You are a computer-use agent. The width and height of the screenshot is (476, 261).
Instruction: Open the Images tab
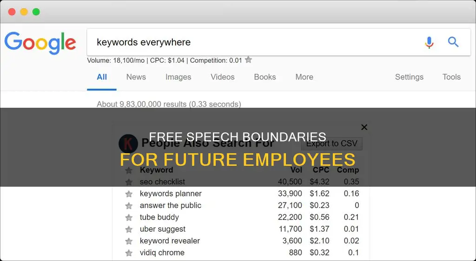[178, 77]
